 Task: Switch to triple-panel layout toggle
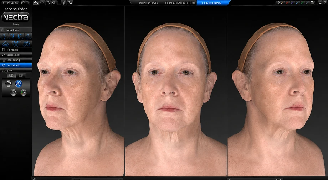tap(21, 75)
